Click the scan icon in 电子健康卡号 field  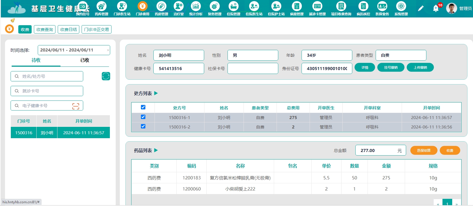(76, 106)
